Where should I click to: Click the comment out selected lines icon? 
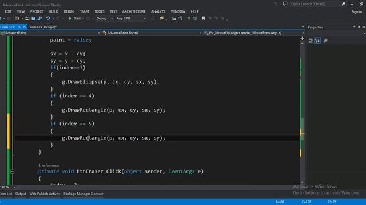click(x=189, y=18)
